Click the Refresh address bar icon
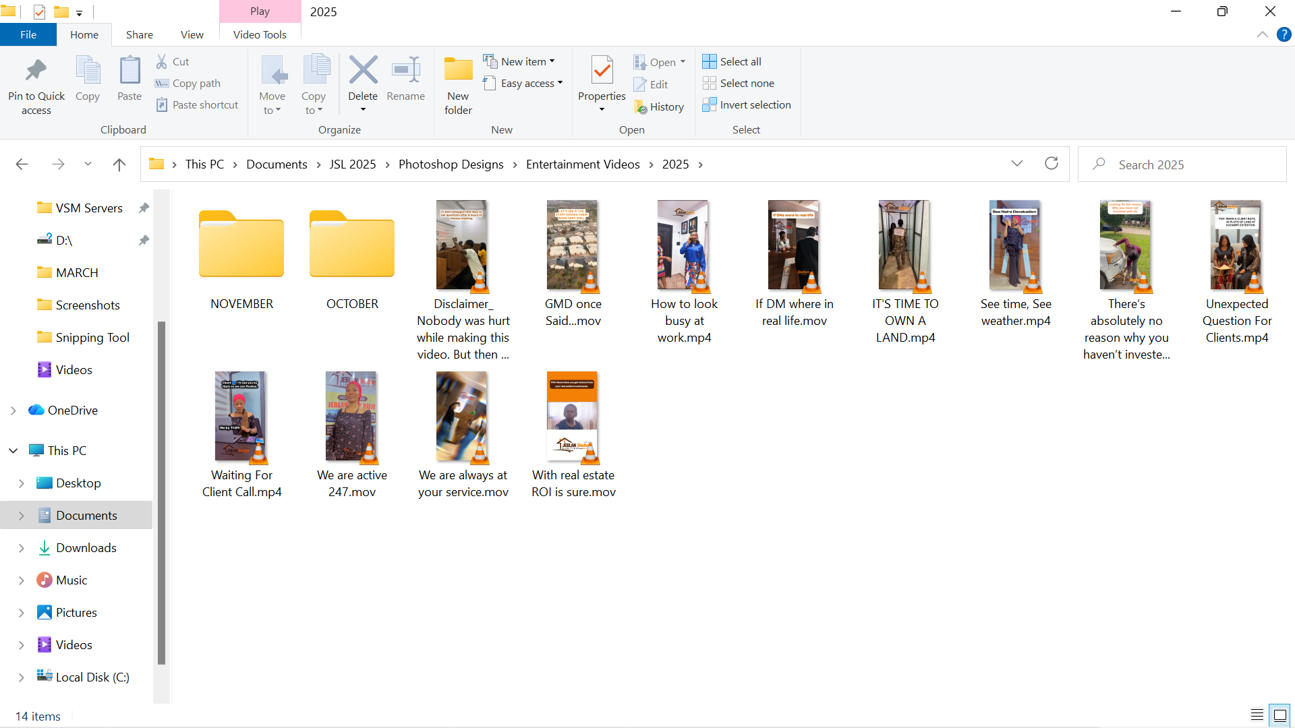 point(1051,164)
